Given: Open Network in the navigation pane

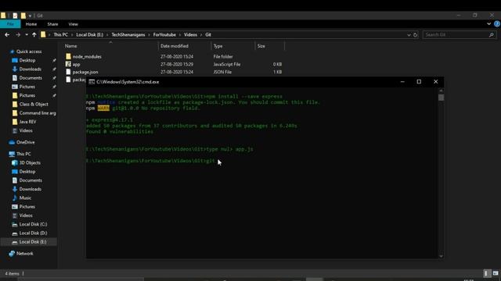Looking at the screenshot, I should [24, 254].
